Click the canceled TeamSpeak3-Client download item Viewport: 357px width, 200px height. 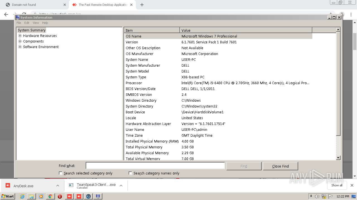[x=92, y=186]
